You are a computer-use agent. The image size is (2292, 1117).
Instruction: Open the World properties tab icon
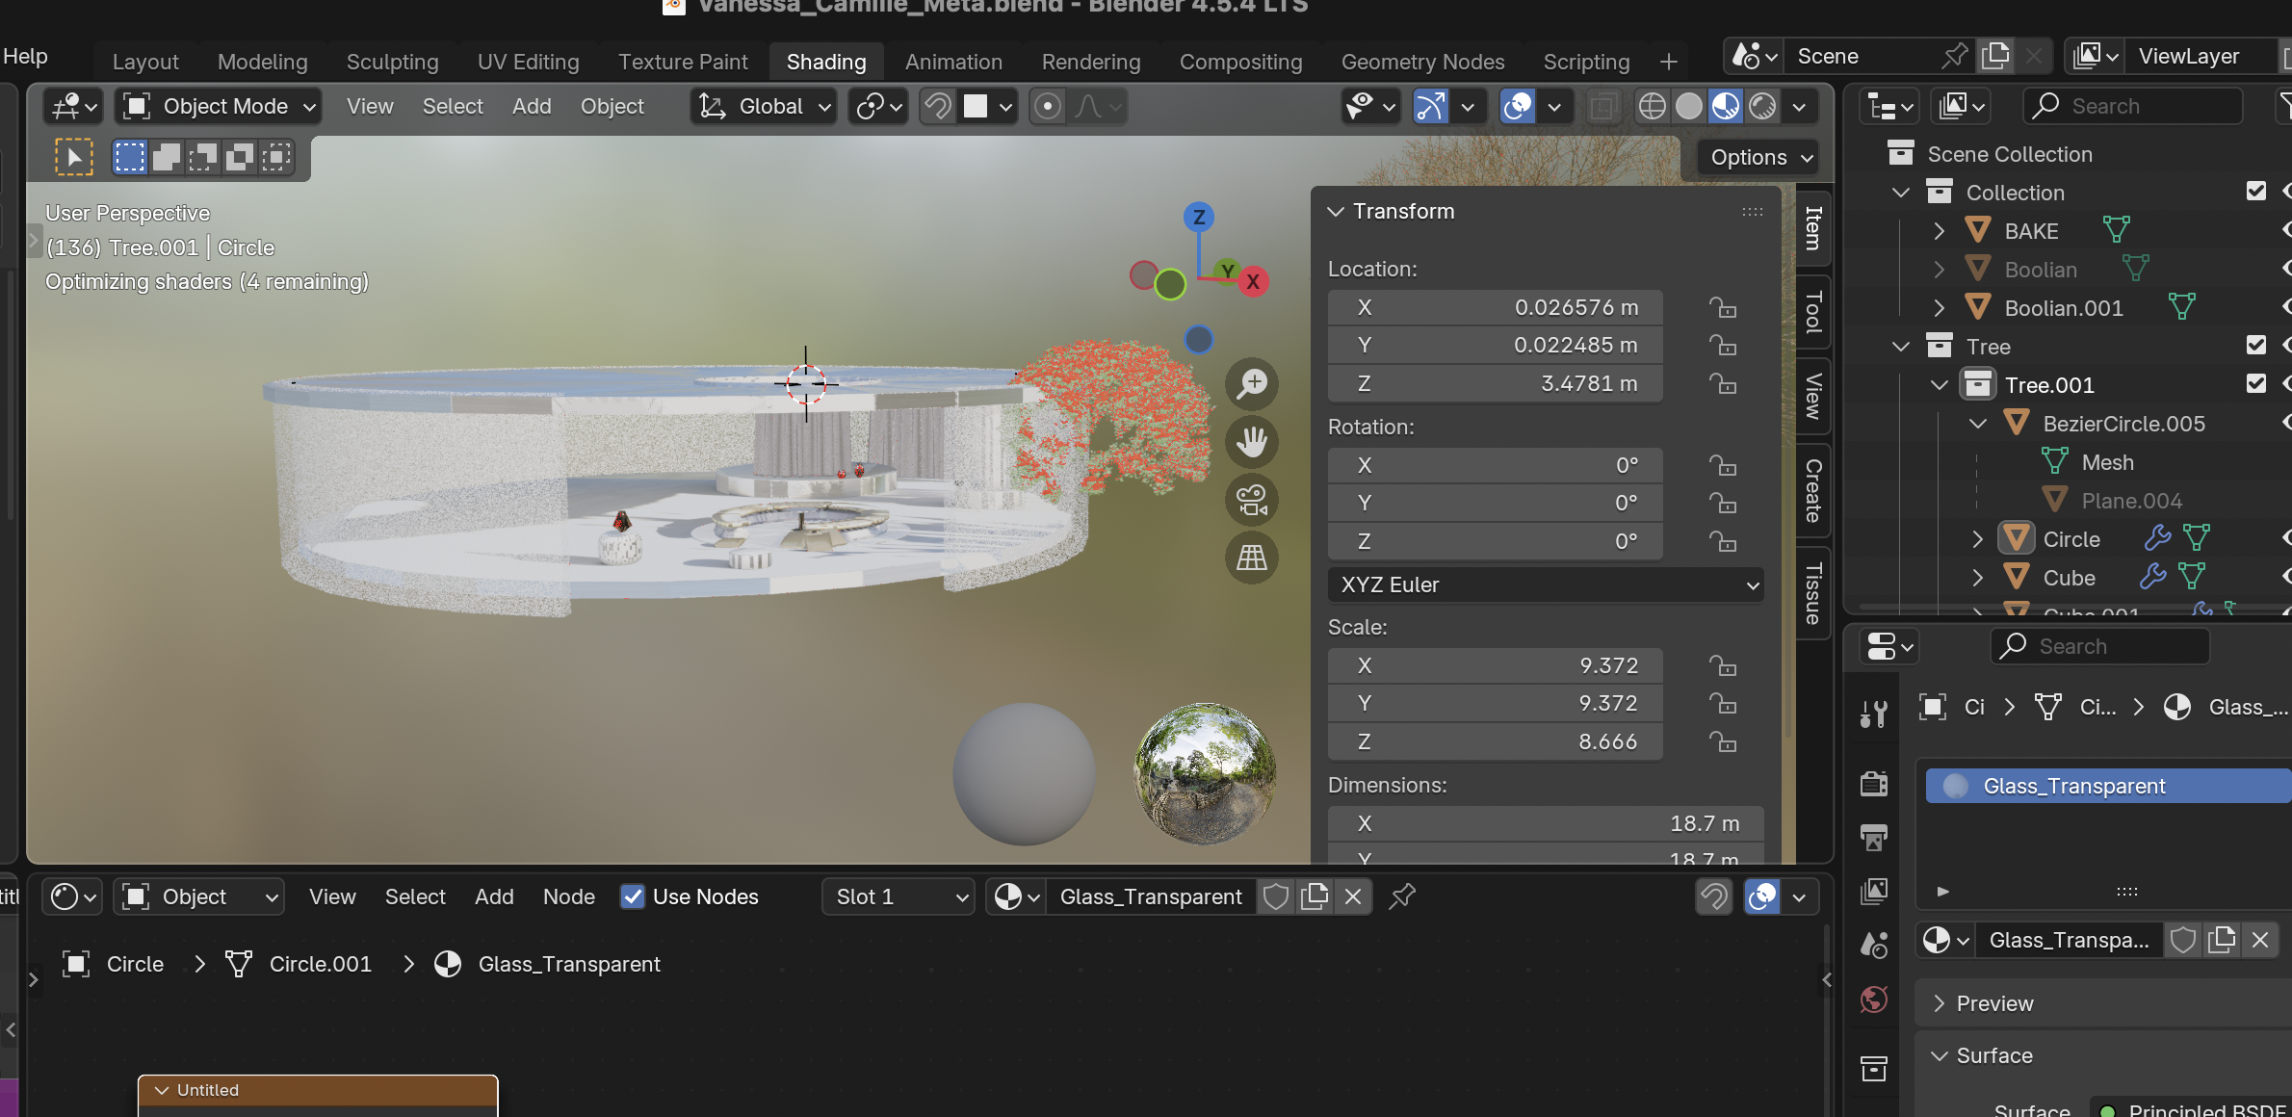pyautogui.click(x=1874, y=1000)
